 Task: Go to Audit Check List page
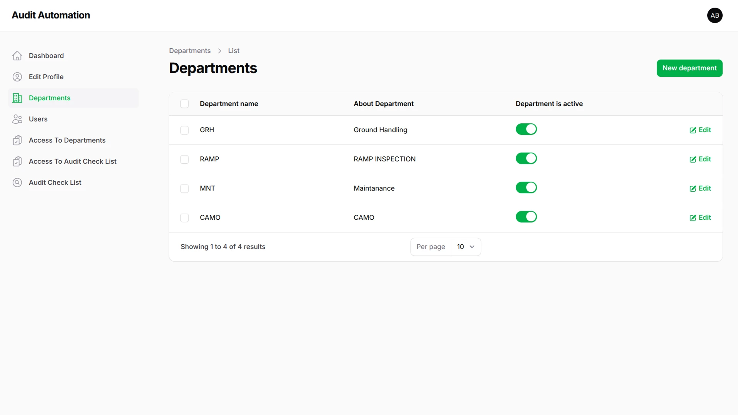tap(55, 183)
